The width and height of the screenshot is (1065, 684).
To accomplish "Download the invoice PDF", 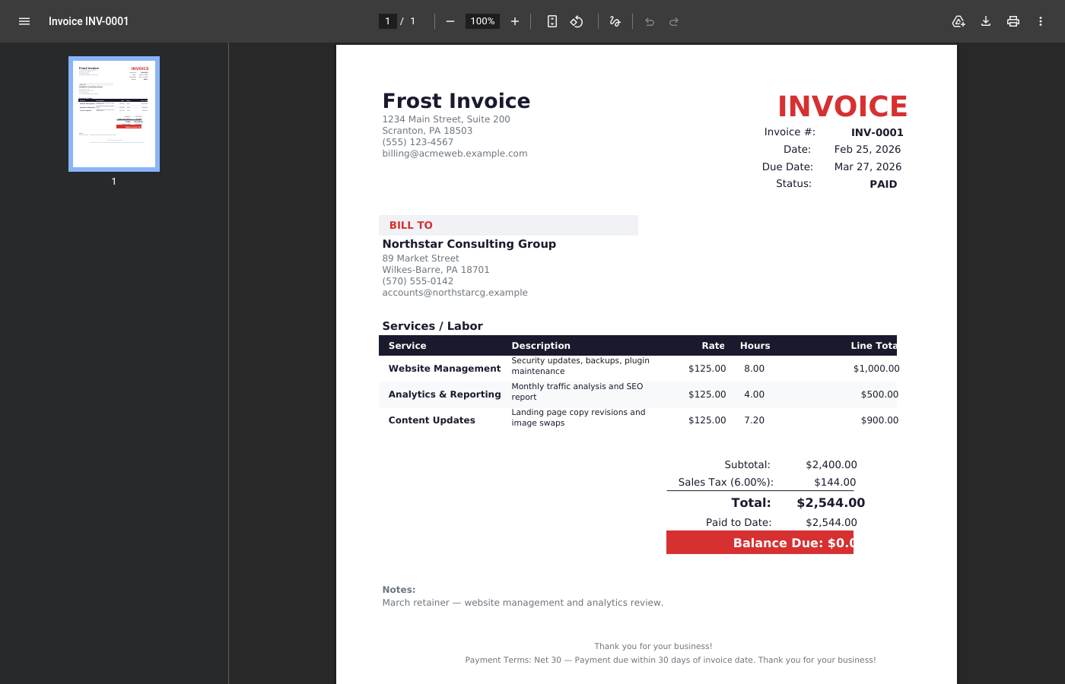I will (x=986, y=21).
